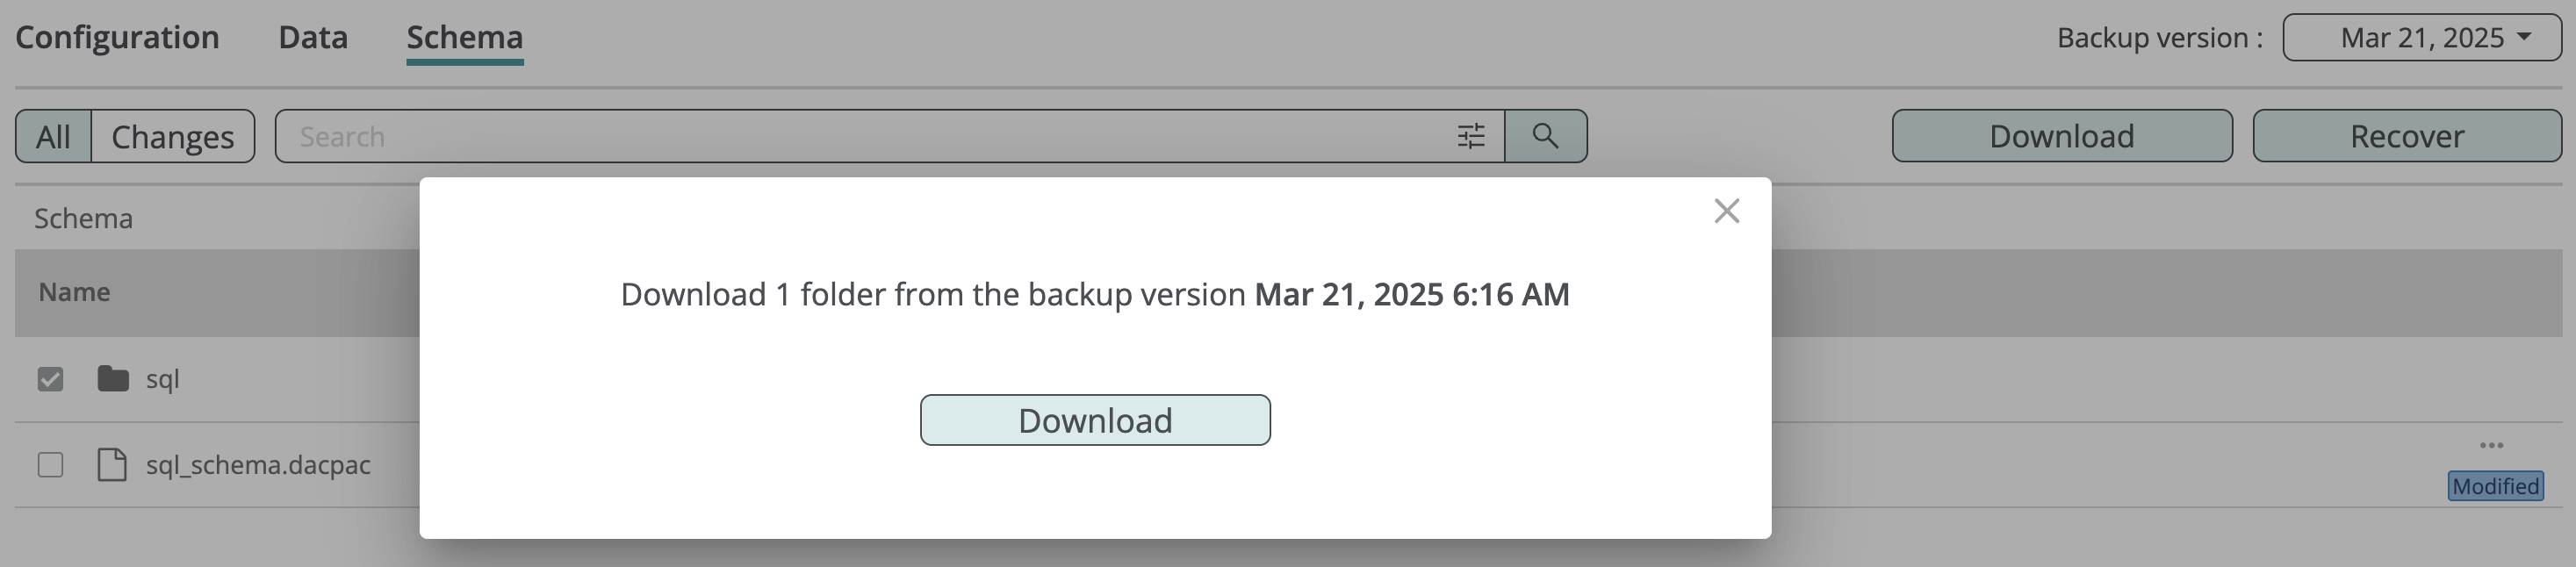
Task: Click the search magnifier icon button
Action: click(1545, 136)
